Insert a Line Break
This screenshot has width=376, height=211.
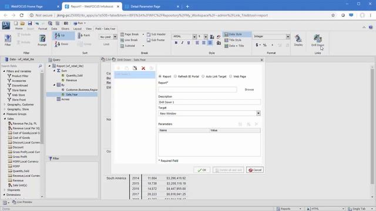point(129,40)
